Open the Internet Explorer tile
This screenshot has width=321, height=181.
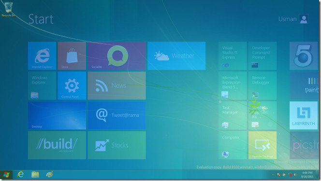[x=42, y=56]
